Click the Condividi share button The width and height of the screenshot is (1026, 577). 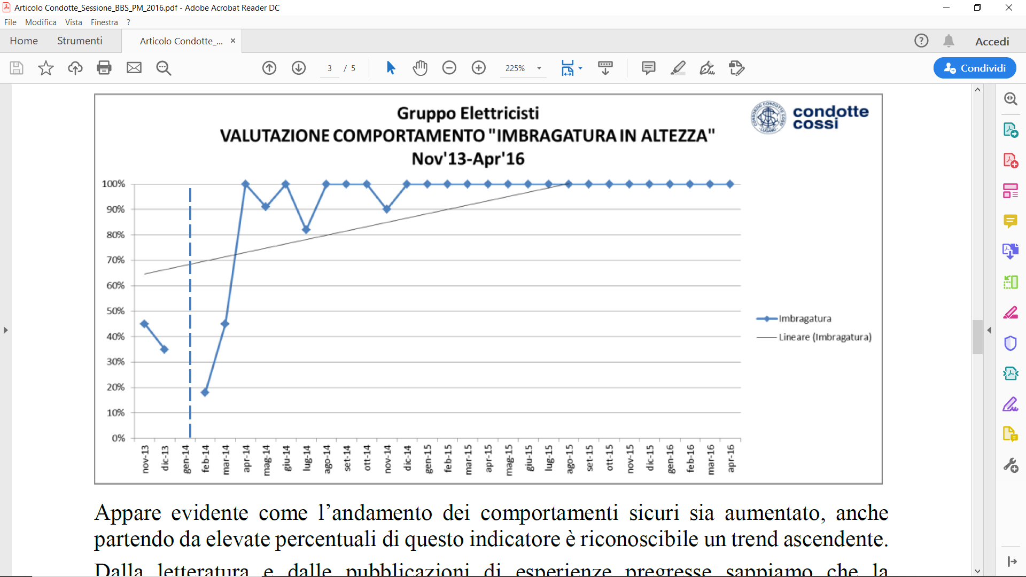pos(975,68)
